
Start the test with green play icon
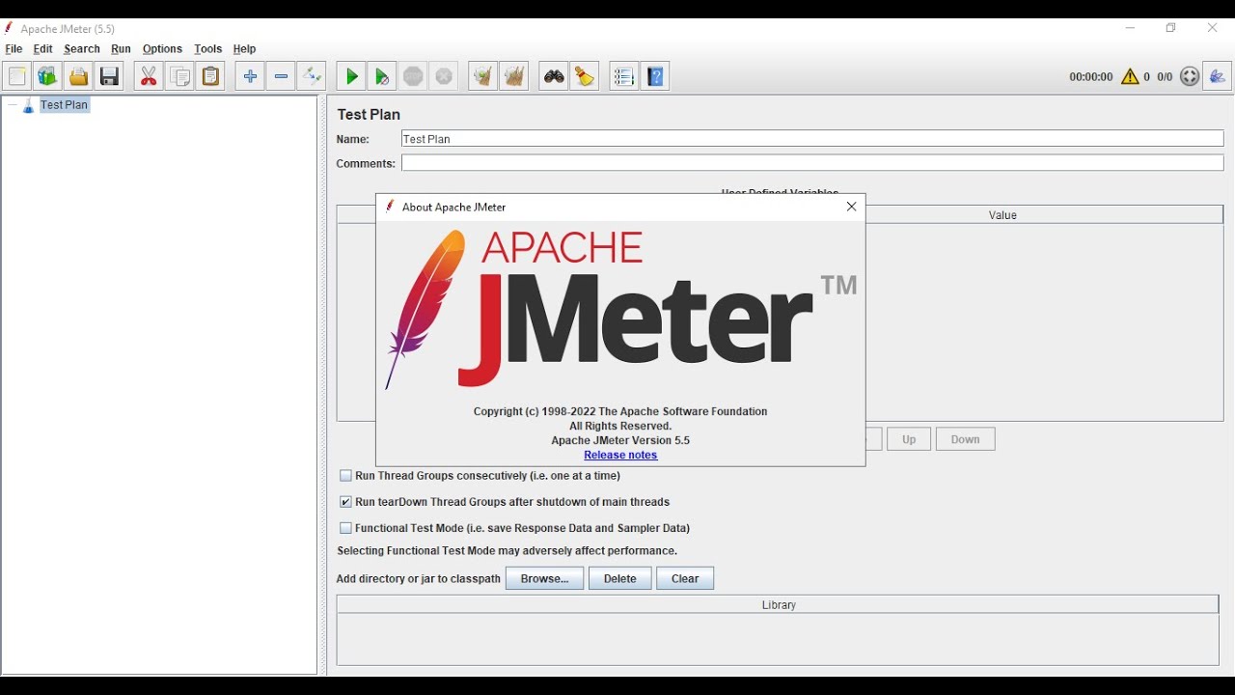(x=351, y=76)
